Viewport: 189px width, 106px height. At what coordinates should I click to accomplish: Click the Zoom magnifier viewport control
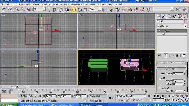coord(173,96)
